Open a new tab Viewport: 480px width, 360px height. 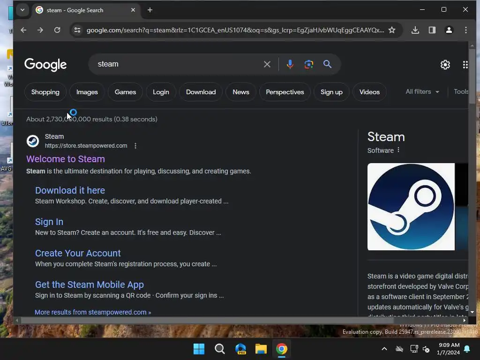[150, 10]
